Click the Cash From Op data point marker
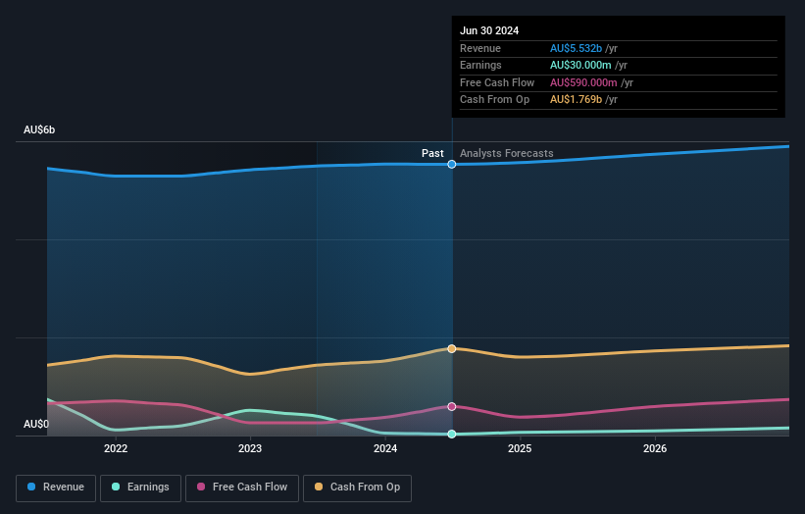Viewport: 805px width, 514px height. click(452, 348)
